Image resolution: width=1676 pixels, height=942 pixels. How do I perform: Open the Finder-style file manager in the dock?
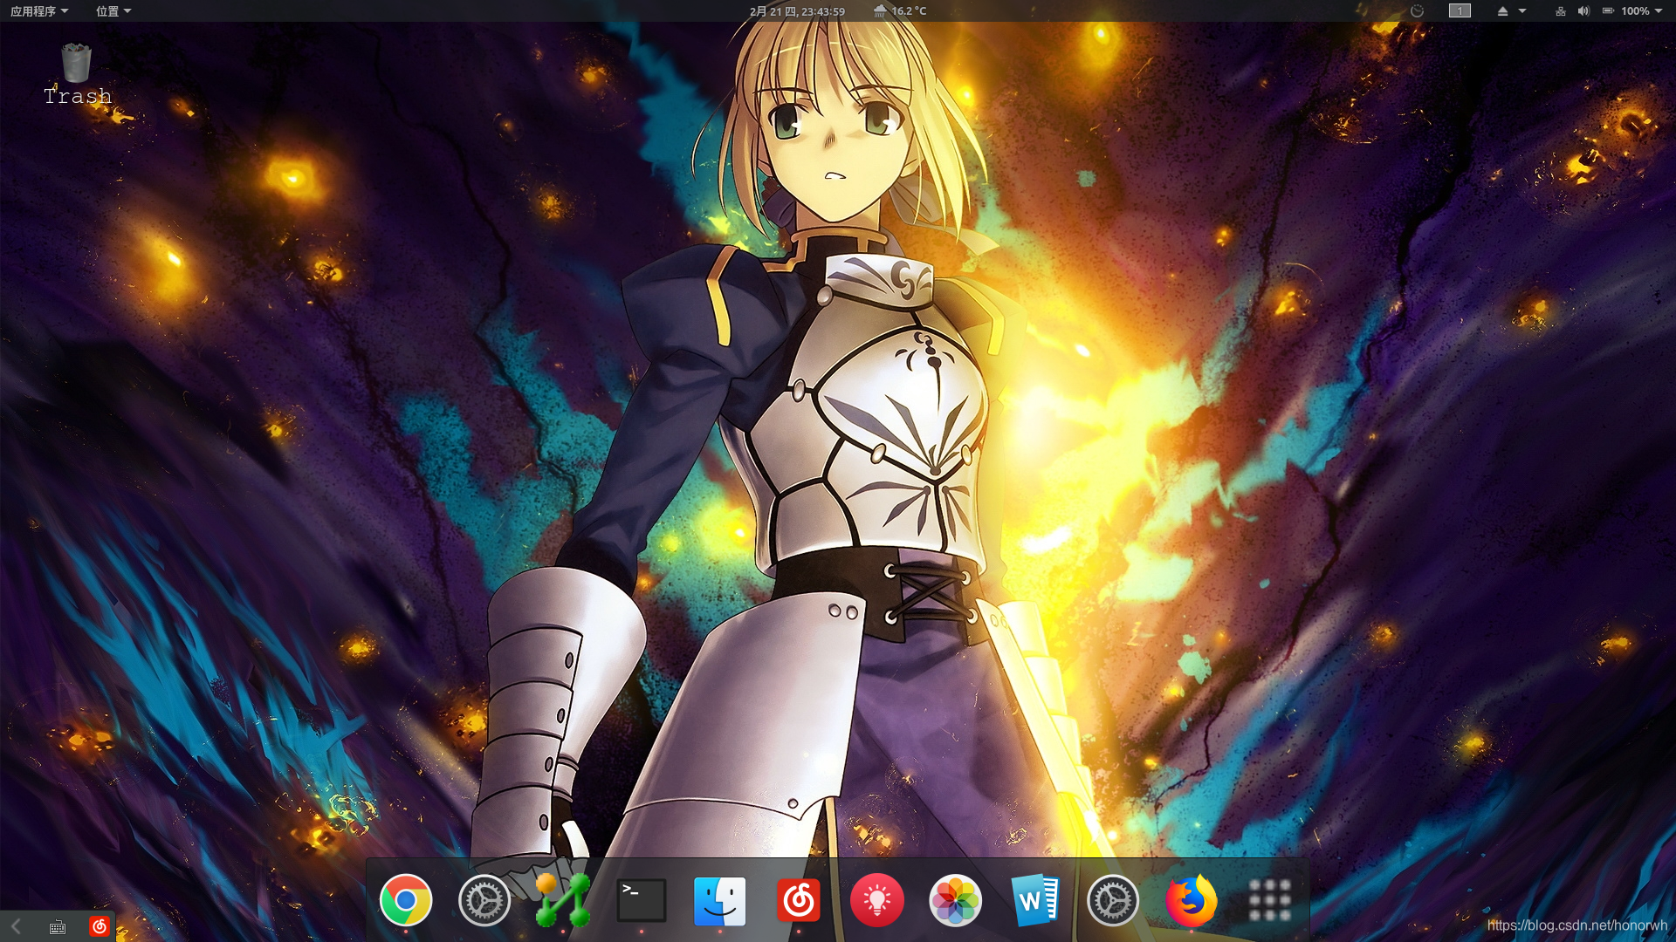(720, 900)
